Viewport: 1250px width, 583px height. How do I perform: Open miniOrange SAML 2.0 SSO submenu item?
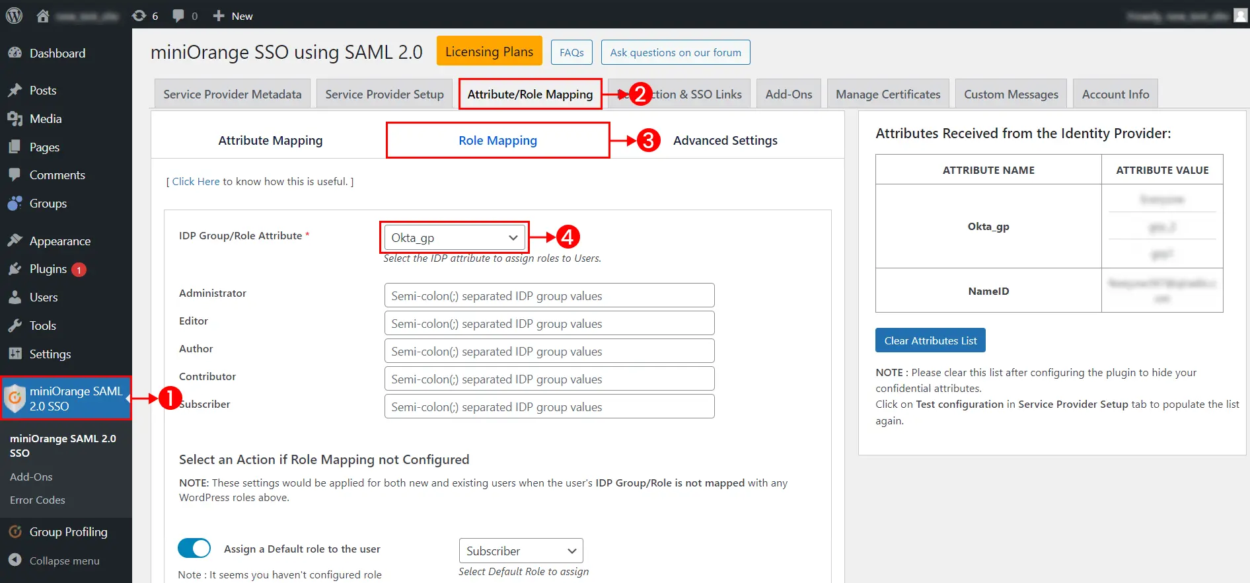pyautogui.click(x=63, y=446)
